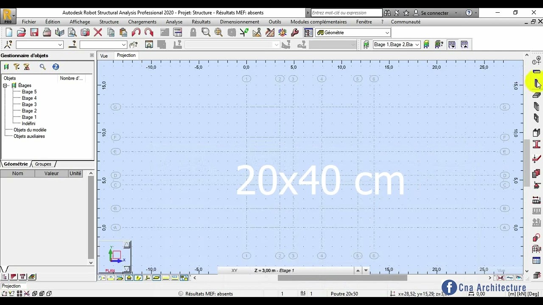
Task: Switch to the Projection tab
Action: tap(126, 55)
